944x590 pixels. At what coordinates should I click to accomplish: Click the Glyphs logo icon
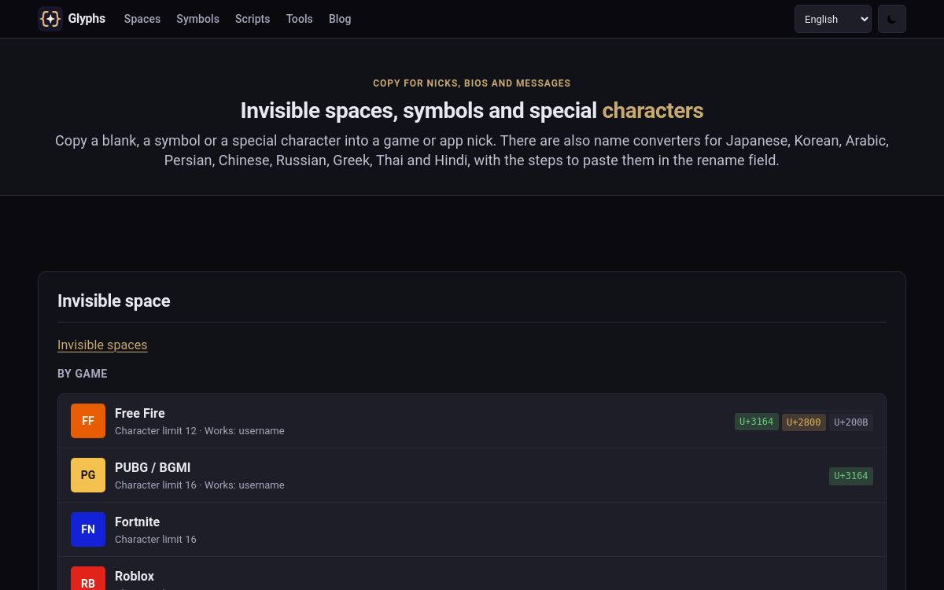pos(50,19)
